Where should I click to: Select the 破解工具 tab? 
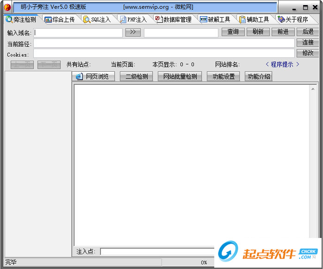click(x=215, y=19)
